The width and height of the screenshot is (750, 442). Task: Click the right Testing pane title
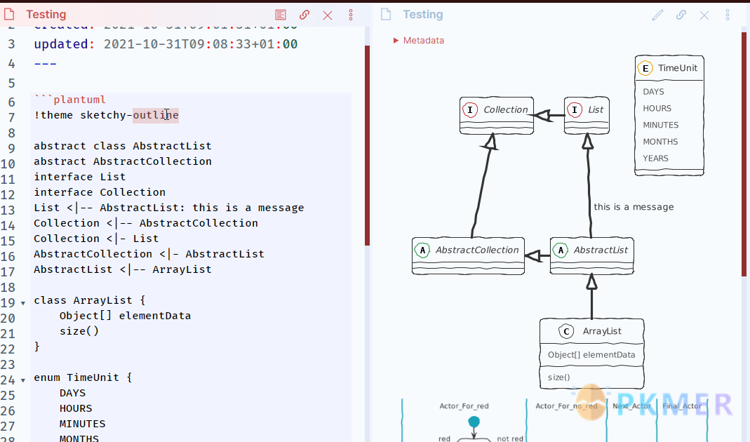(423, 14)
